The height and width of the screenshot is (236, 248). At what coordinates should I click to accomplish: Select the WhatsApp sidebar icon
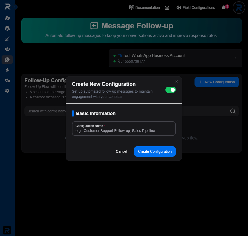pos(7,60)
